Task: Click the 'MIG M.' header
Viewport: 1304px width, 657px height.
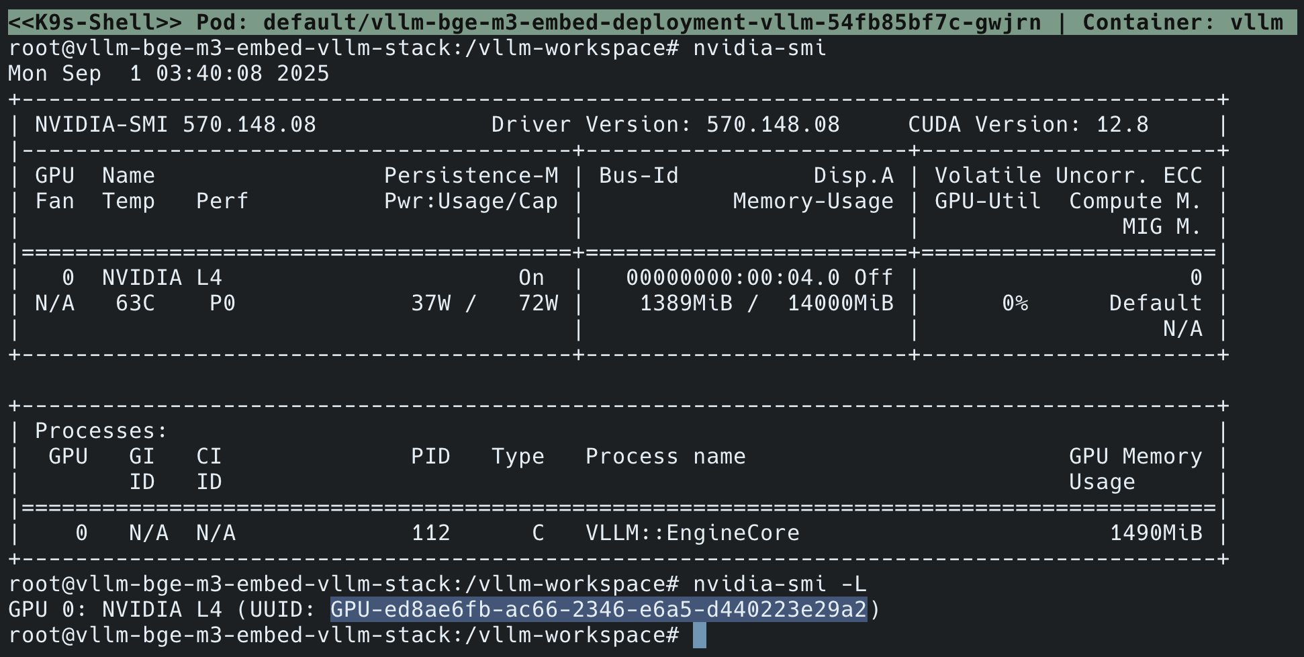Action: point(1162,227)
